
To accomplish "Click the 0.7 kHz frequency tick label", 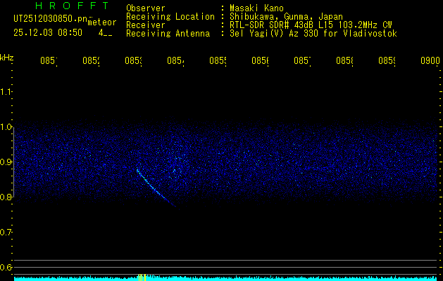I will coord(6,233).
